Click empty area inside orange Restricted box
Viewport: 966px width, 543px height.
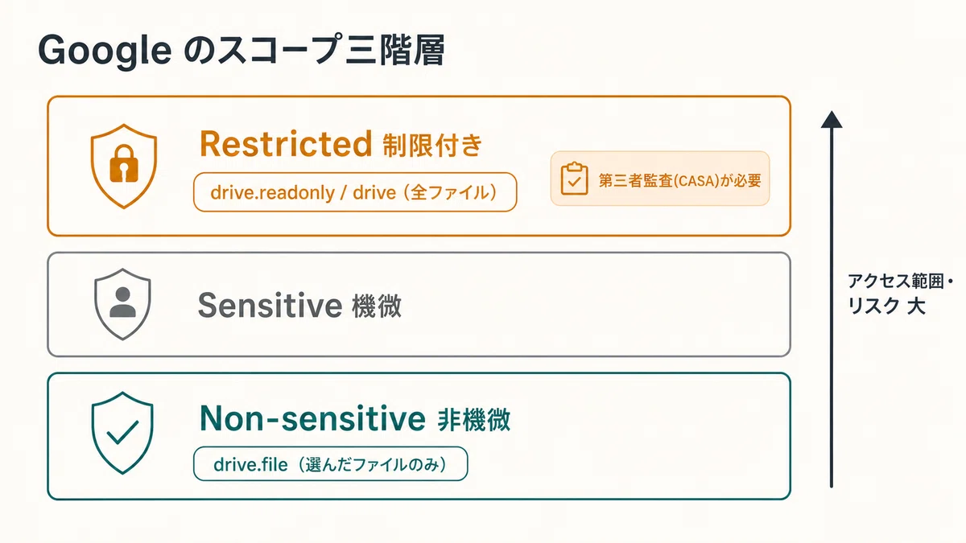click(x=644, y=121)
